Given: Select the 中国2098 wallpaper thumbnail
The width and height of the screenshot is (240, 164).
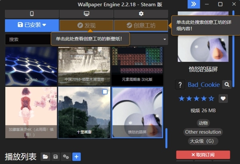Looking at the screenshot, I should pyautogui.click(x=84, y=66).
